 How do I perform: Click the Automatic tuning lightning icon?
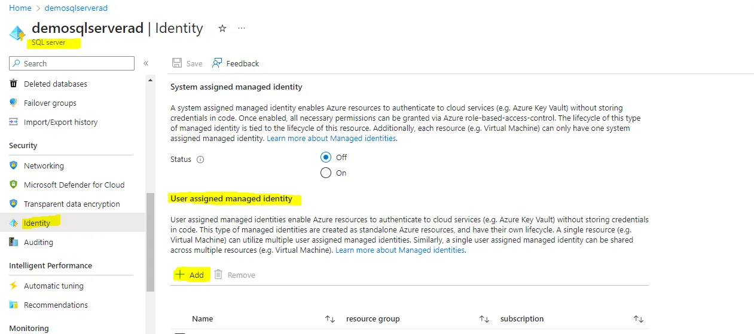[x=14, y=286]
